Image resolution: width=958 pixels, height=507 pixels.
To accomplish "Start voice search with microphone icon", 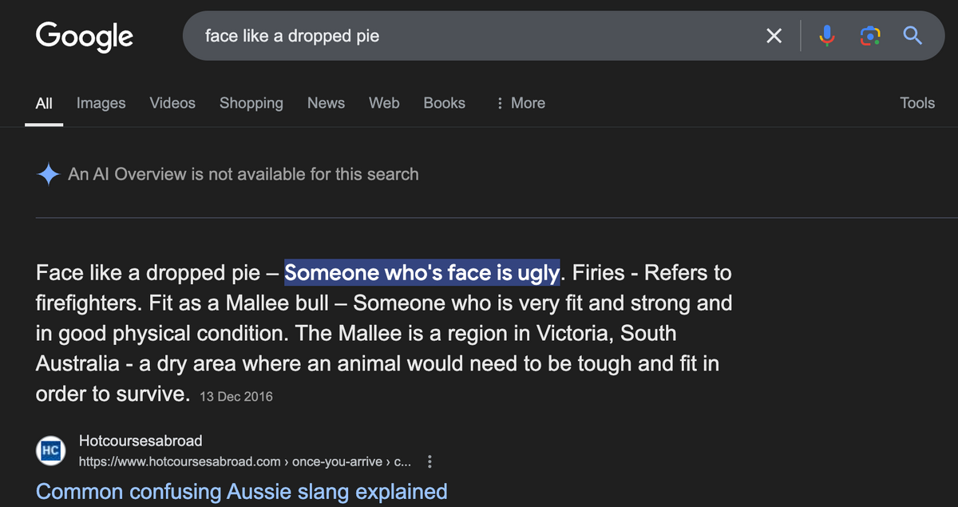I will pos(827,36).
